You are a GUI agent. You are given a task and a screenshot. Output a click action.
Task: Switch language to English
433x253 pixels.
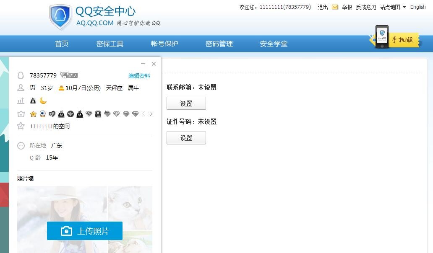point(418,7)
